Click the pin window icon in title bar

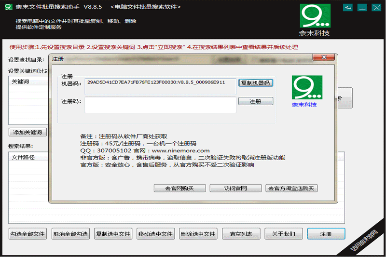347,8
